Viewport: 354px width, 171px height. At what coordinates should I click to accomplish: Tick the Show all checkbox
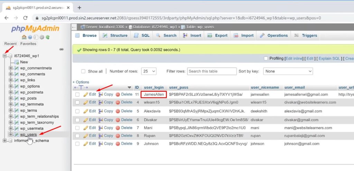[83, 71]
